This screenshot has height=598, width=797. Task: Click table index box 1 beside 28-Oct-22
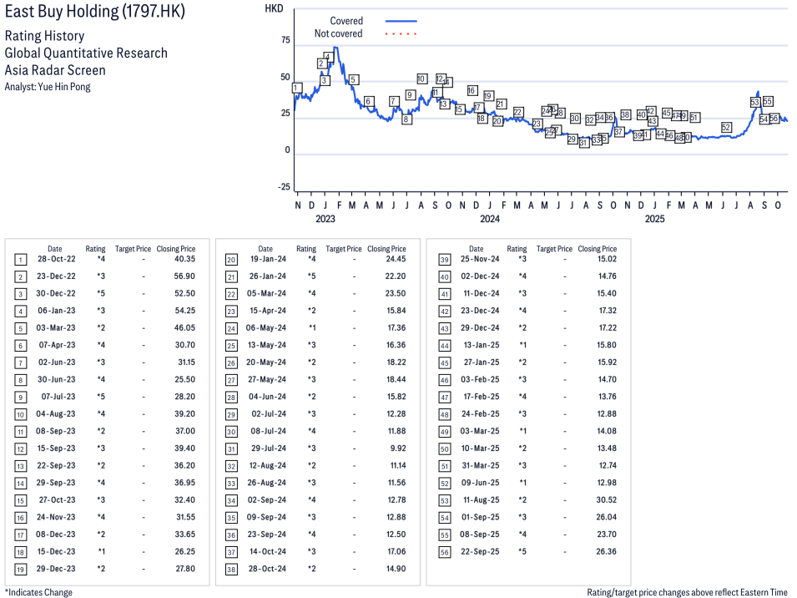click(21, 260)
